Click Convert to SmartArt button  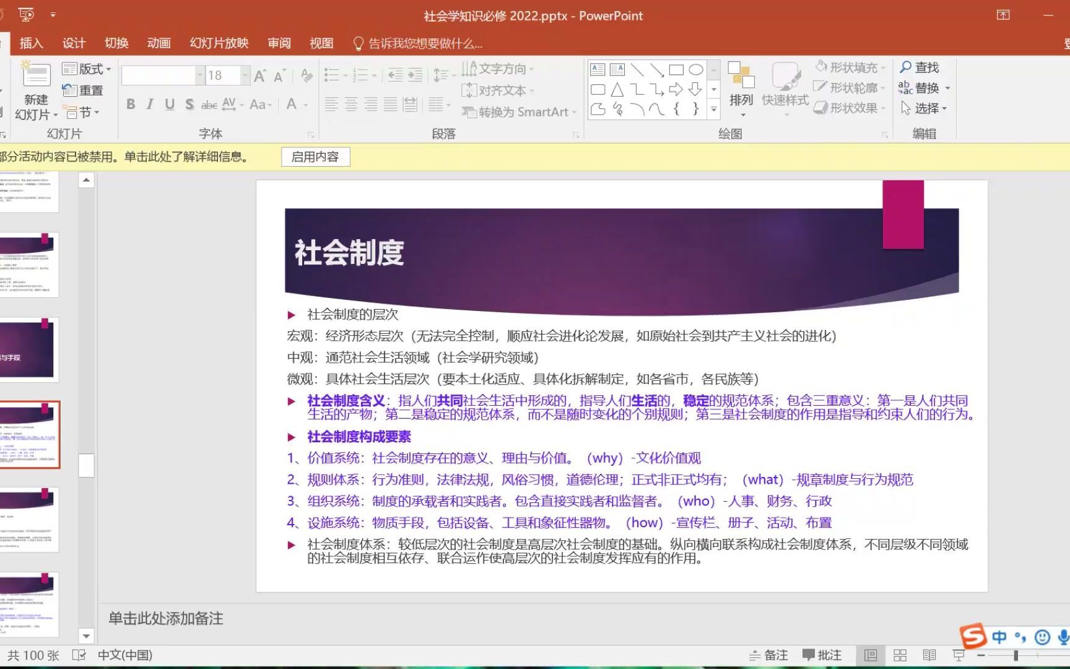519,112
